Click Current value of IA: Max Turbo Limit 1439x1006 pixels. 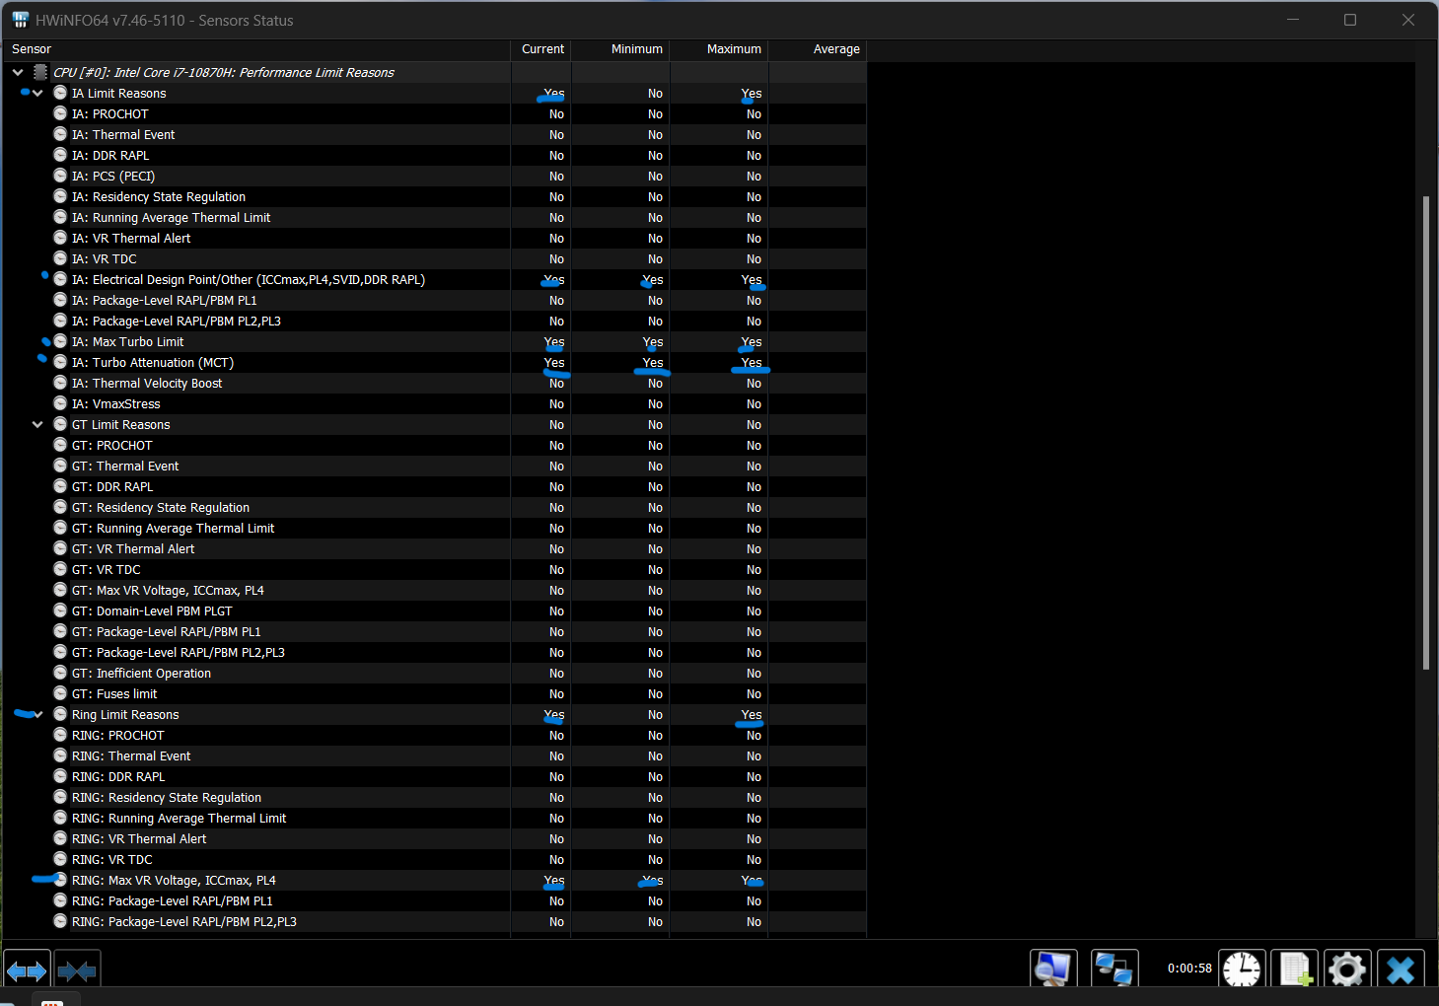click(x=554, y=341)
